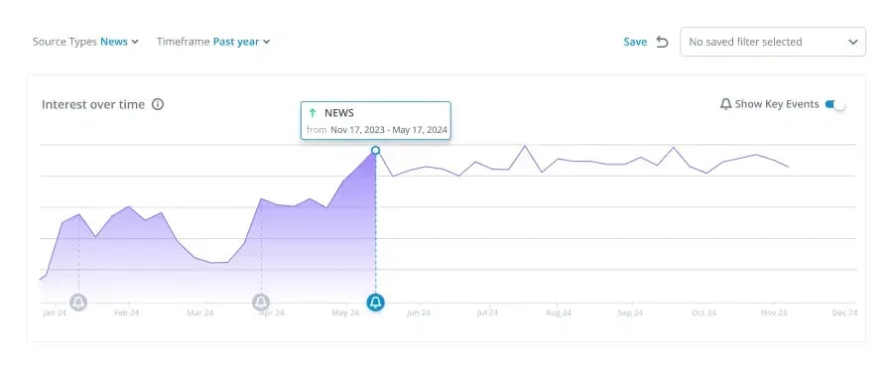This screenshot has height=369, width=893.
Task: Click the Jun 24 axis label
Action: pyautogui.click(x=418, y=312)
